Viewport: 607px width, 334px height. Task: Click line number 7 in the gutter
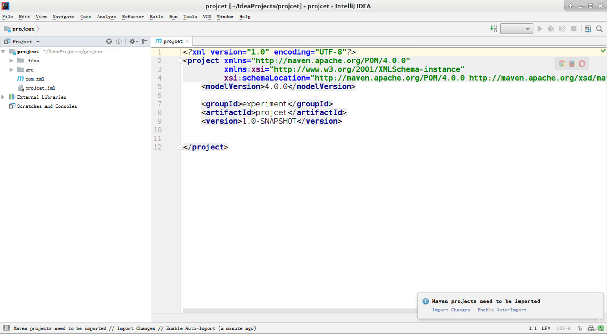160,104
